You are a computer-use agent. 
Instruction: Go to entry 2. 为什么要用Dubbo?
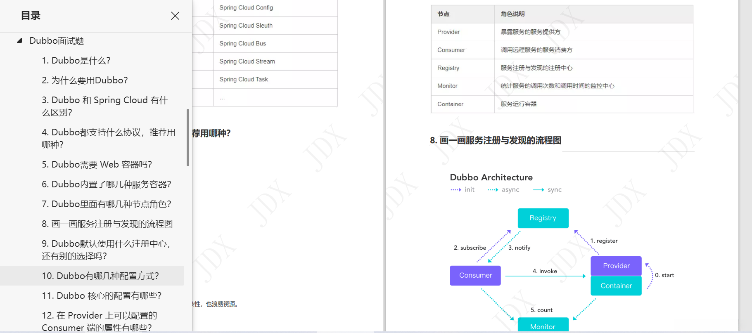(85, 80)
